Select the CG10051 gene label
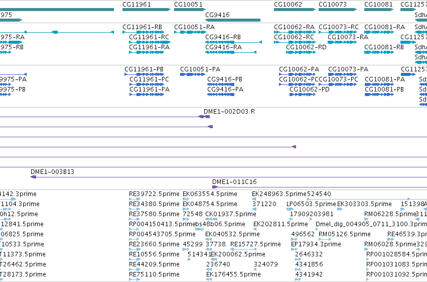Viewport: 427px width, 282px height. click(188, 5)
